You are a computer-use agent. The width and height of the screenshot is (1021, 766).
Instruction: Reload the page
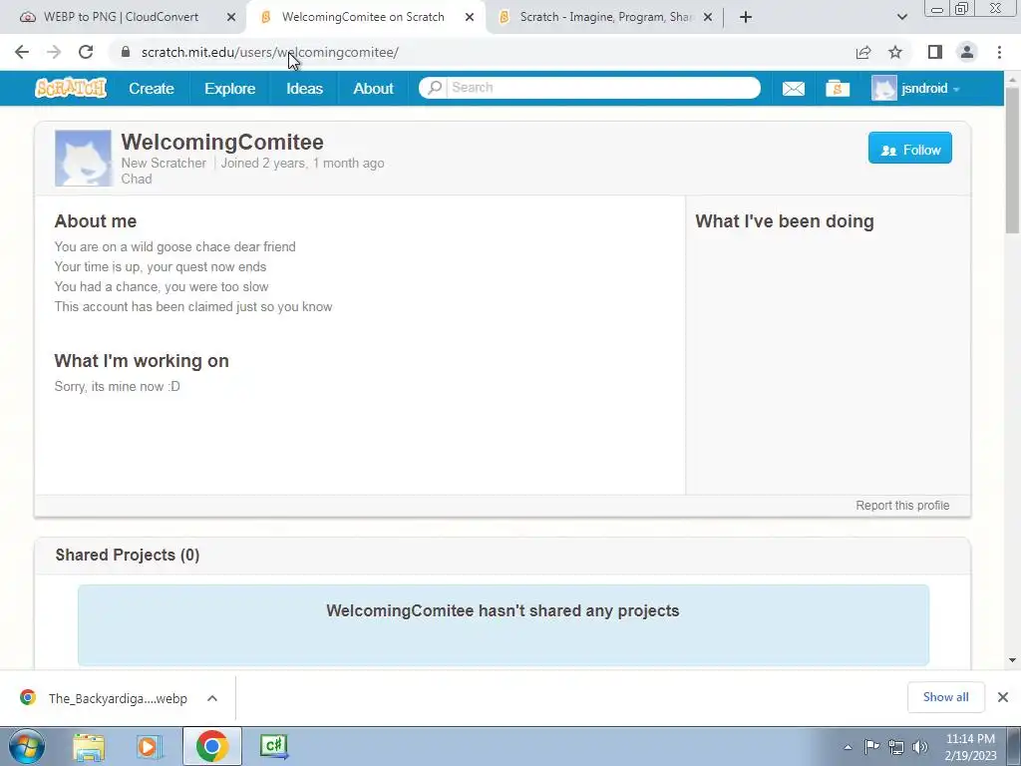(x=86, y=52)
